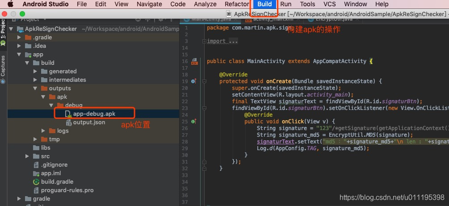Open the View menu
Screen dimensions: 449x206
click(x=122, y=4)
